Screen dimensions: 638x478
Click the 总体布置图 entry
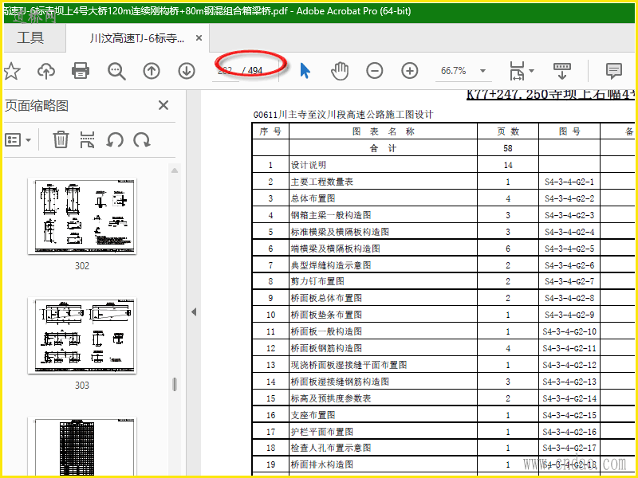click(x=313, y=198)
